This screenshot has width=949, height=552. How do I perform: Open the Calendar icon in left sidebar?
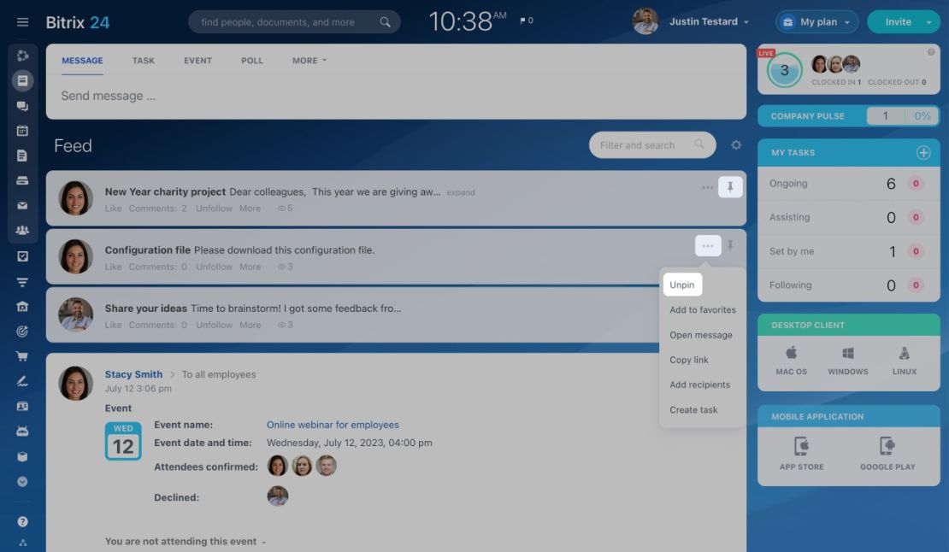[22, 131]
